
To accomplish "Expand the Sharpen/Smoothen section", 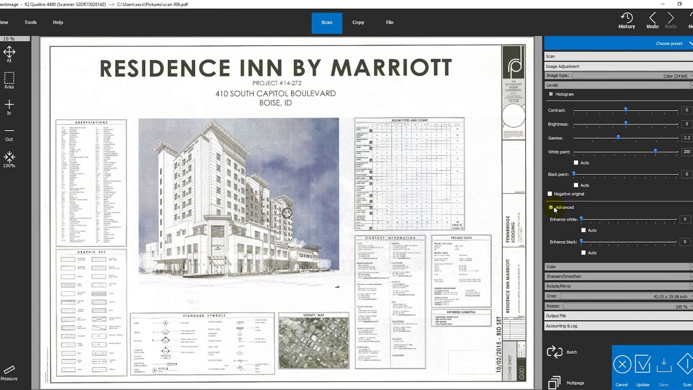I will coord(619,276).
